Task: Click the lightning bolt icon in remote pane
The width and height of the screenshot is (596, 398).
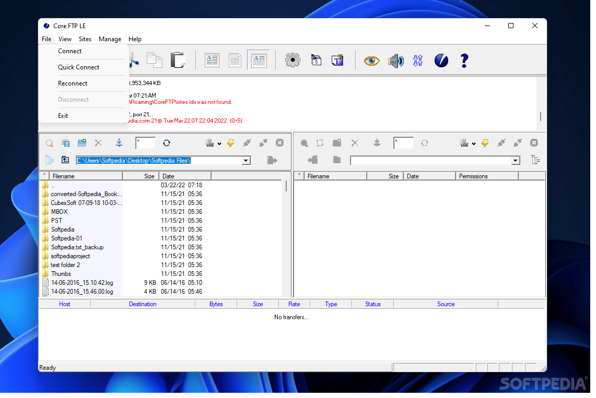Action: [485, 143]
